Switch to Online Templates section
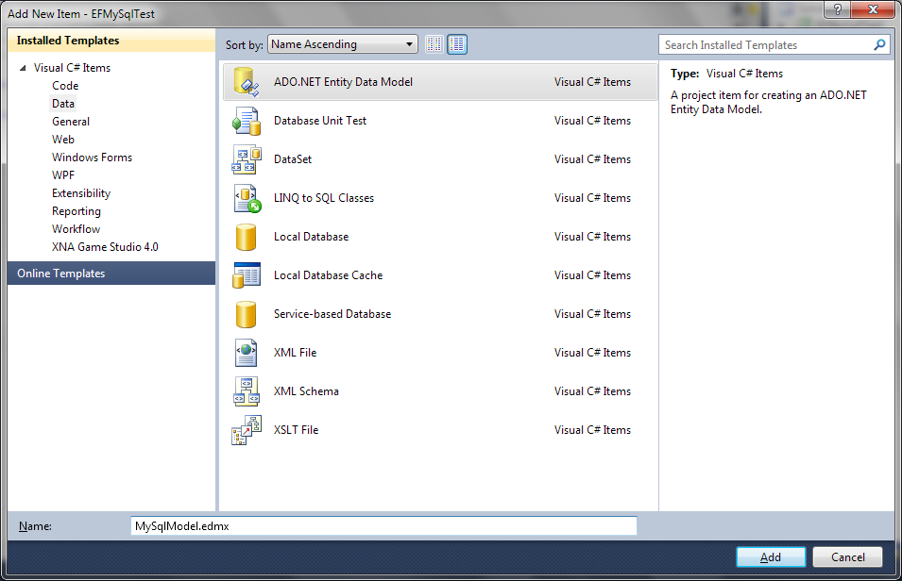Viewport: 902px width, 581px height. [111, 273]
